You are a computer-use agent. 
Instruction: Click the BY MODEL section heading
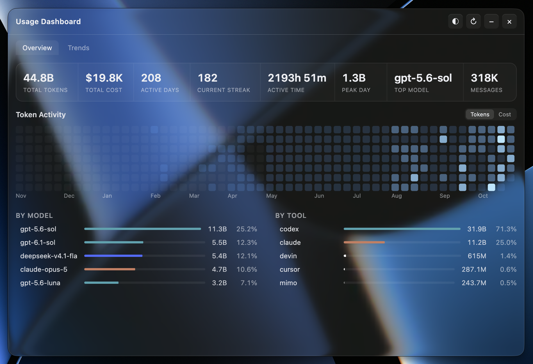[x=34, y=216]
